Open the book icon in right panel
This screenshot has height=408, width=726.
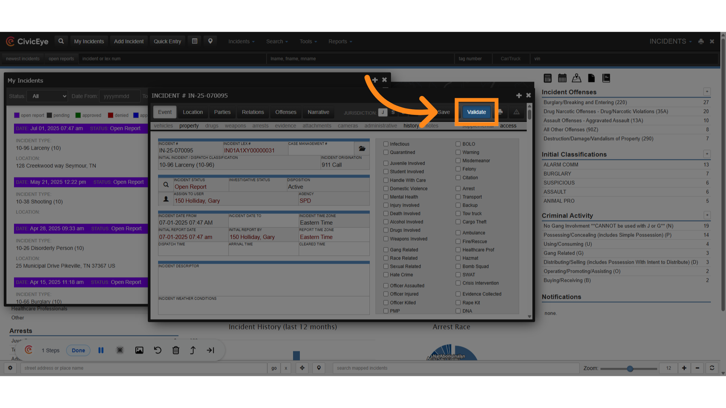[606, 78]
